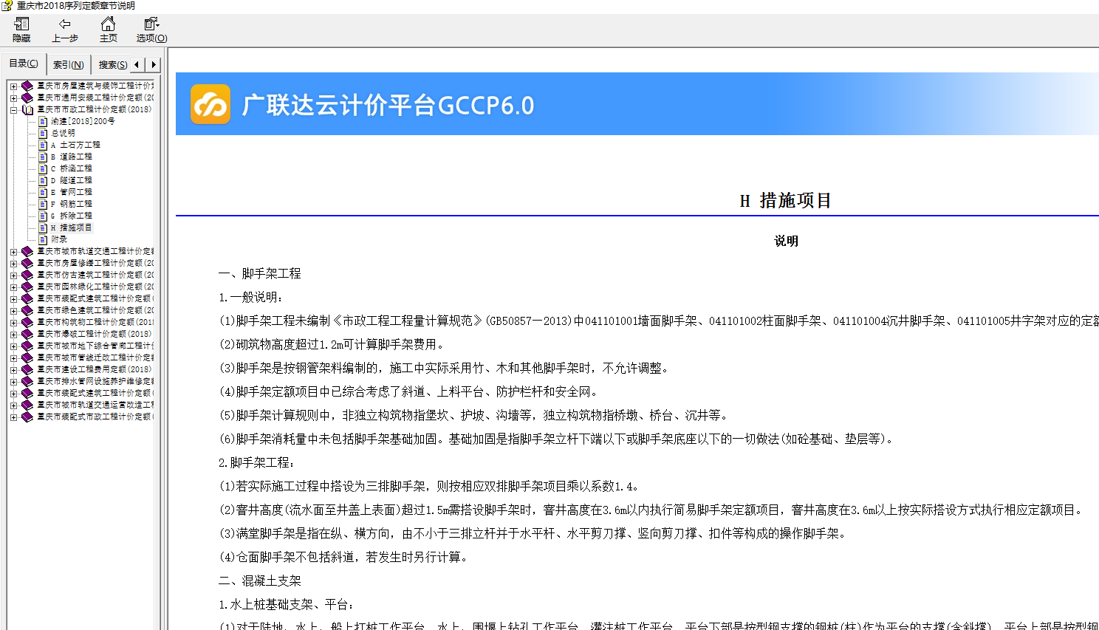Open the 总说明 topic
Viewport: 1099px width, 630px height.
pyautogui.click(x=63, y=133)
